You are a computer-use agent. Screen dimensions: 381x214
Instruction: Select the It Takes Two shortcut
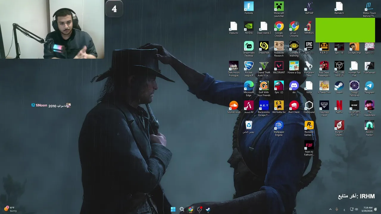pos(324,87)
